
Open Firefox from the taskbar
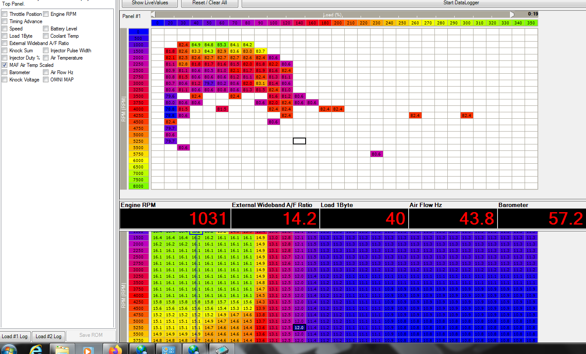[115, 349]
